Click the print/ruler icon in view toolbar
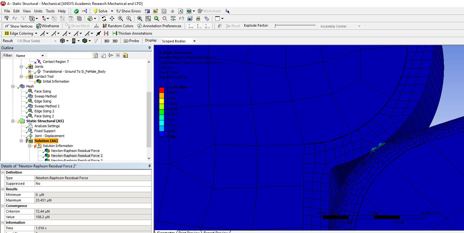The height and width of the screenshot is (233, 464). (x=198, y=19)
